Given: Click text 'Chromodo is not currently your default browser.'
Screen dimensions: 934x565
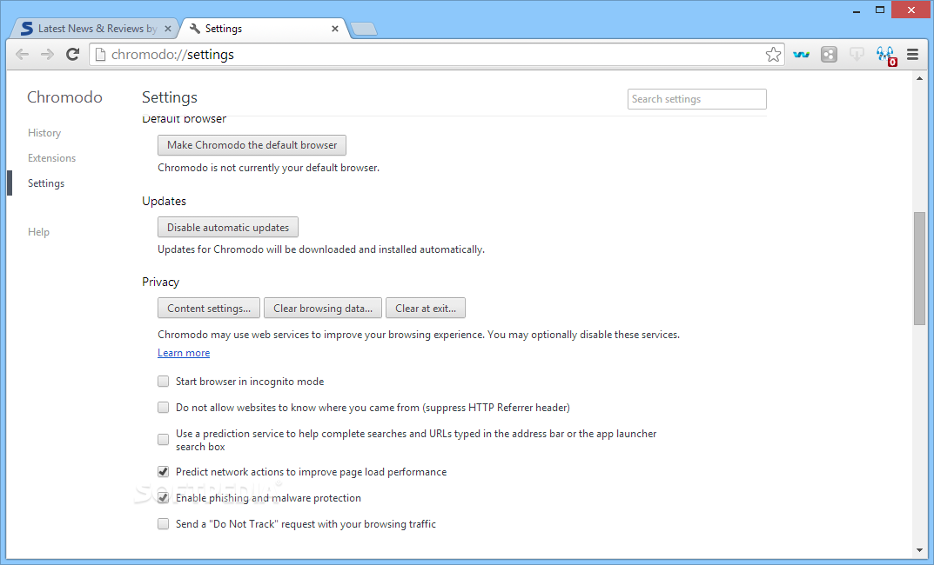Looking at the screenshot, I should point(269,168).
